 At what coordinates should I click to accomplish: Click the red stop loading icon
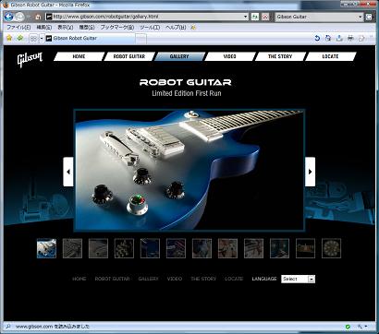[x=265, y=17]
